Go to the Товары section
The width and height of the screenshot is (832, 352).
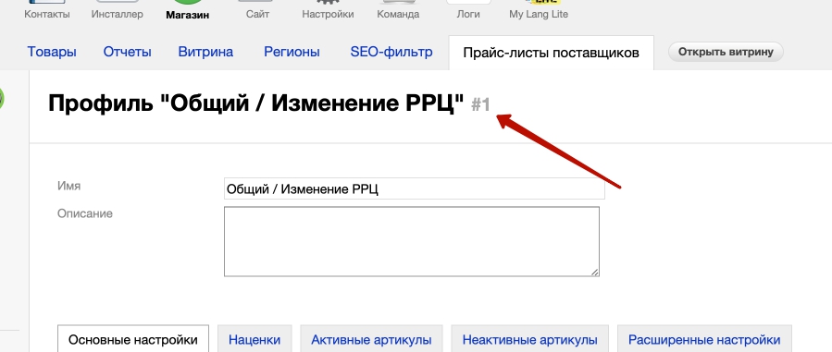[52, 52]
